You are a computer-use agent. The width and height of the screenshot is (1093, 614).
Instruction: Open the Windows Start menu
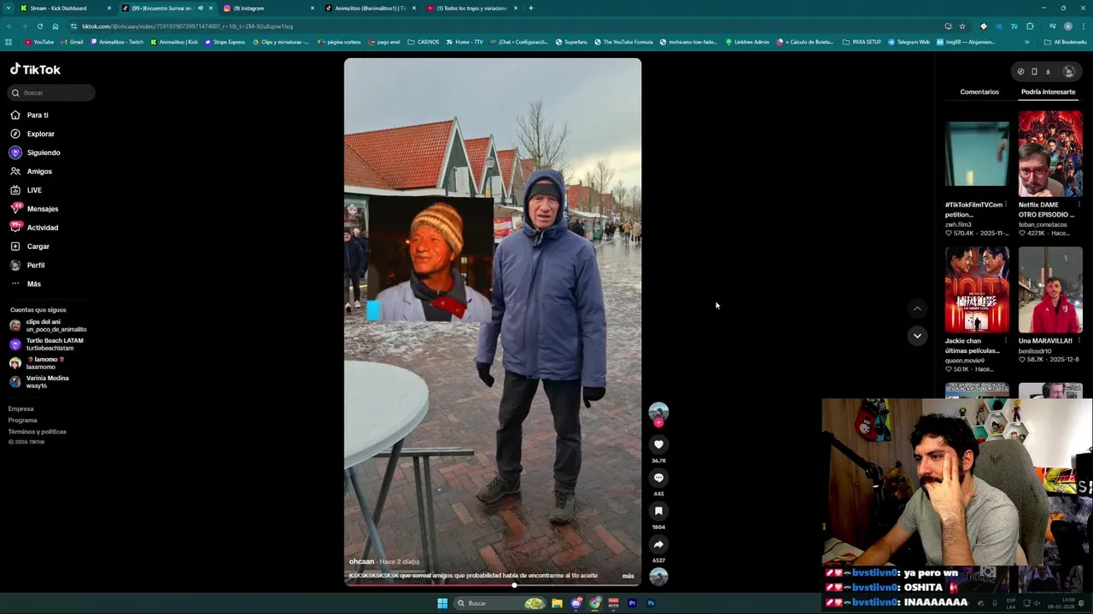click(442, 603)
